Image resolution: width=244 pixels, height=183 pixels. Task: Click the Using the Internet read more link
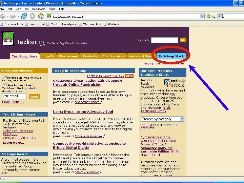point(89,136)
